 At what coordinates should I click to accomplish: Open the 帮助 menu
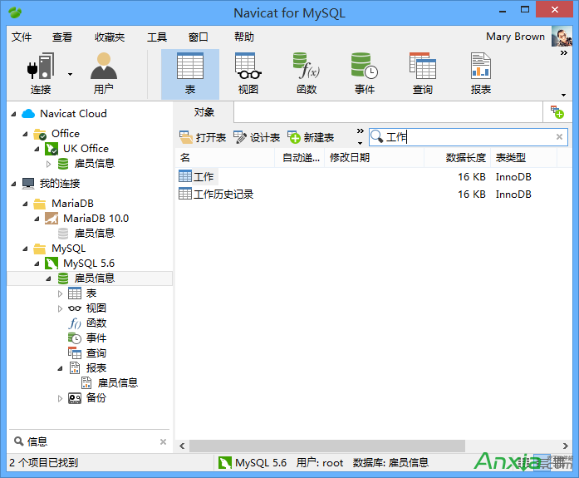coord(244,37)
